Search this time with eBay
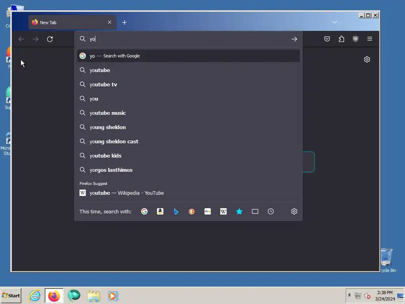Viewport: 405px width, 304px height. pyautogui.click(x=208, y=211)
